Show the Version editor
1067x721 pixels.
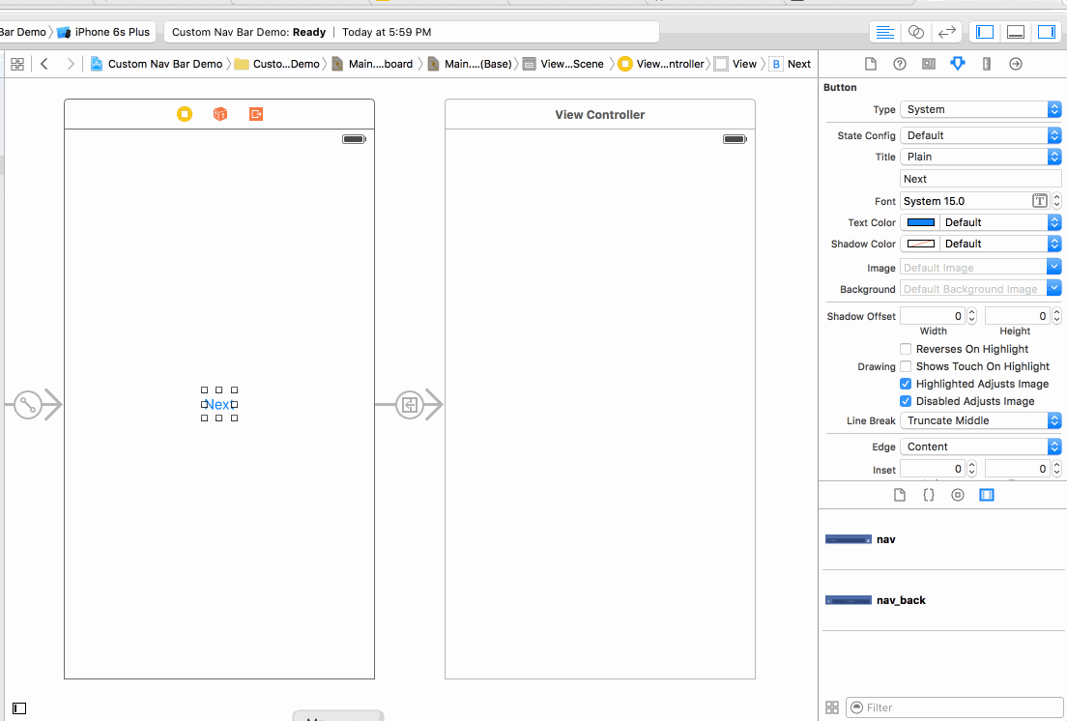point(946,32)
